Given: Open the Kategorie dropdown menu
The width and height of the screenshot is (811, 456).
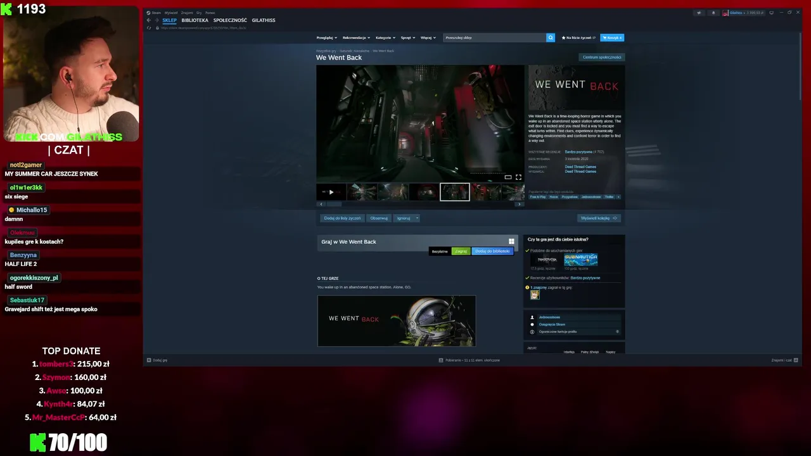Looking at the screenshot, I should click(x=385, y=37).
